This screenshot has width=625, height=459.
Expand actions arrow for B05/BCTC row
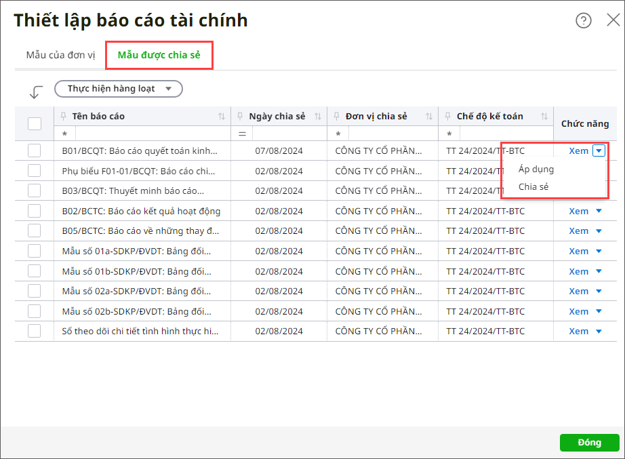tap(599, 231)
